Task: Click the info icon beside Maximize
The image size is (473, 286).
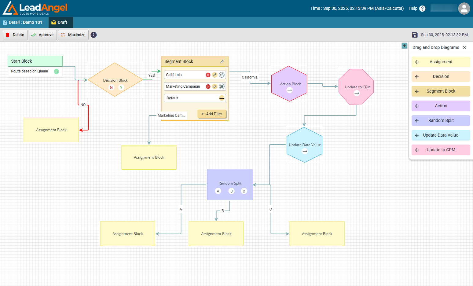Action: point(94,35)
